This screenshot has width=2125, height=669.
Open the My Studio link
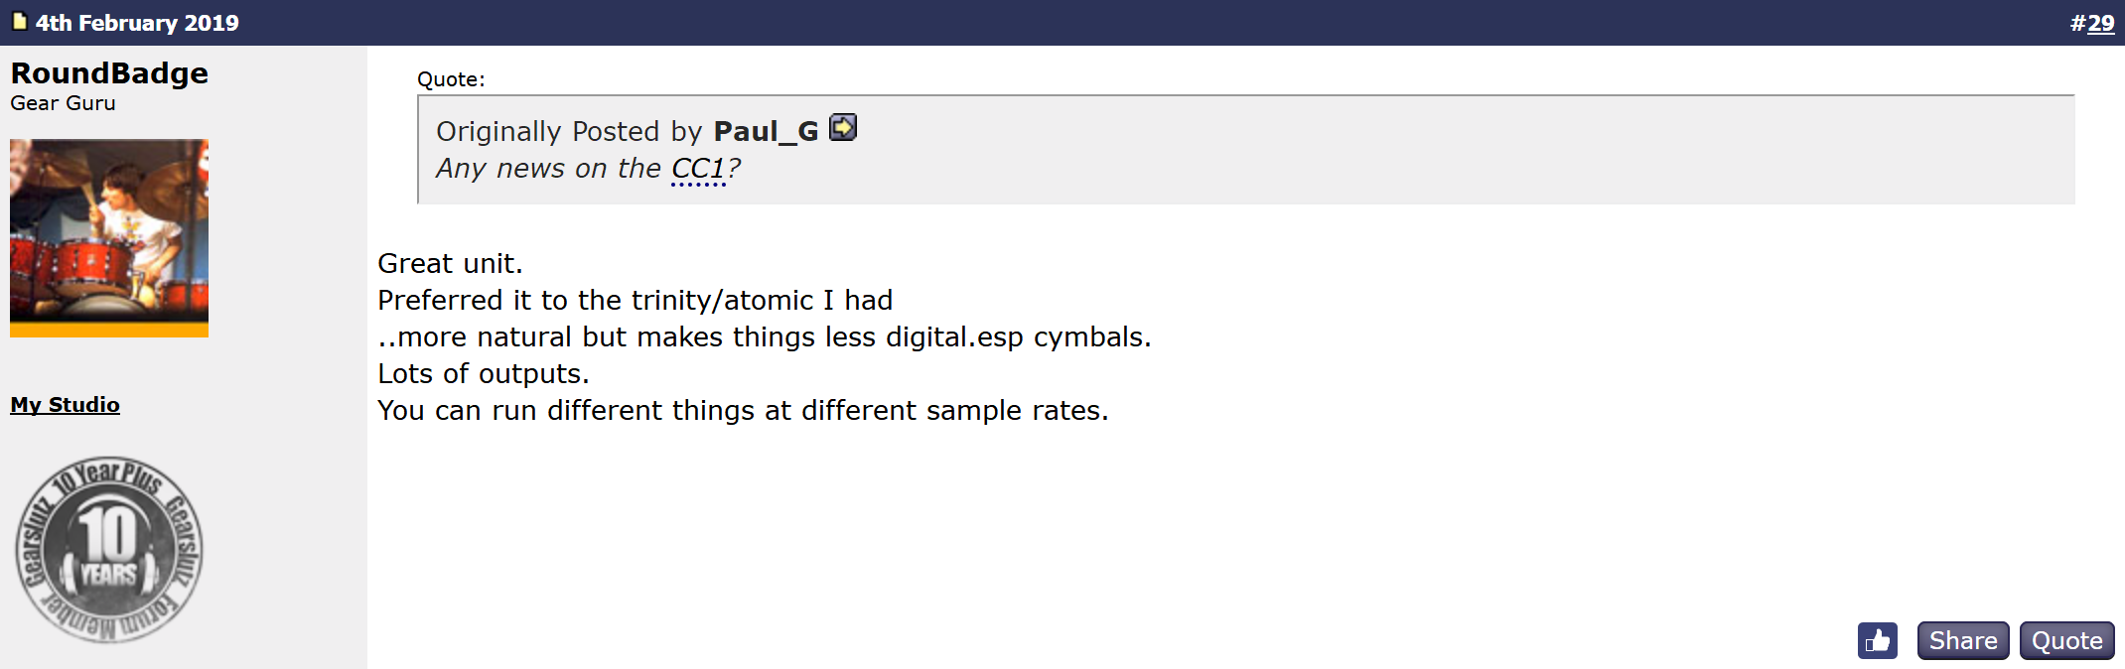(66, 405)
